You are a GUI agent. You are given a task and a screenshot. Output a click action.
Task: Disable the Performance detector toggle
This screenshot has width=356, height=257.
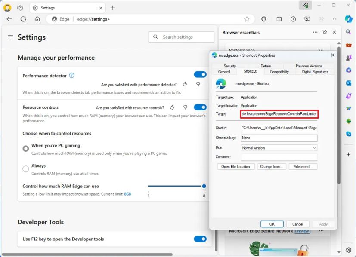tap(201, 74)
